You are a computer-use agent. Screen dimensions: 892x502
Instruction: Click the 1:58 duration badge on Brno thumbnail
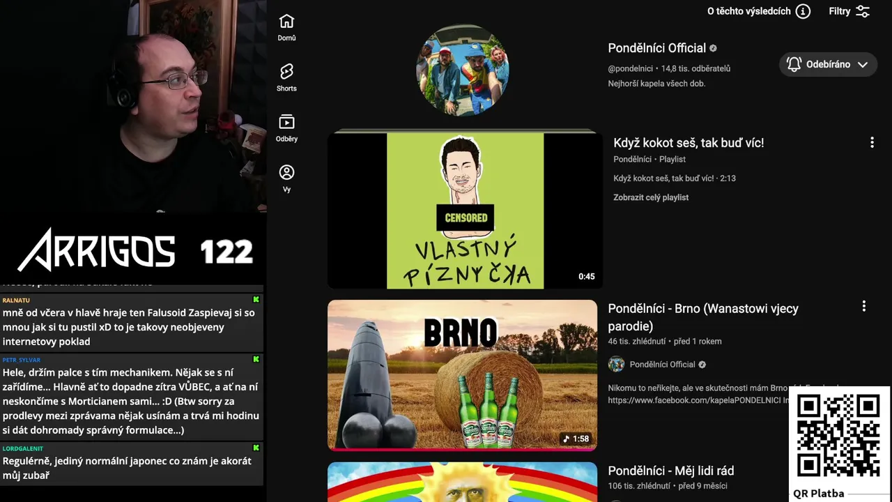point(576,439)
